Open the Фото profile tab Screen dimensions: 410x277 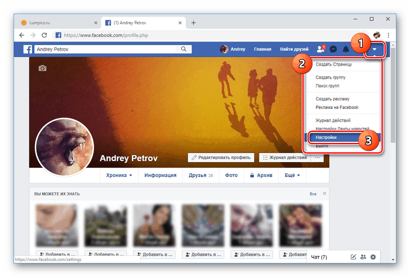(x=231, y=175)
